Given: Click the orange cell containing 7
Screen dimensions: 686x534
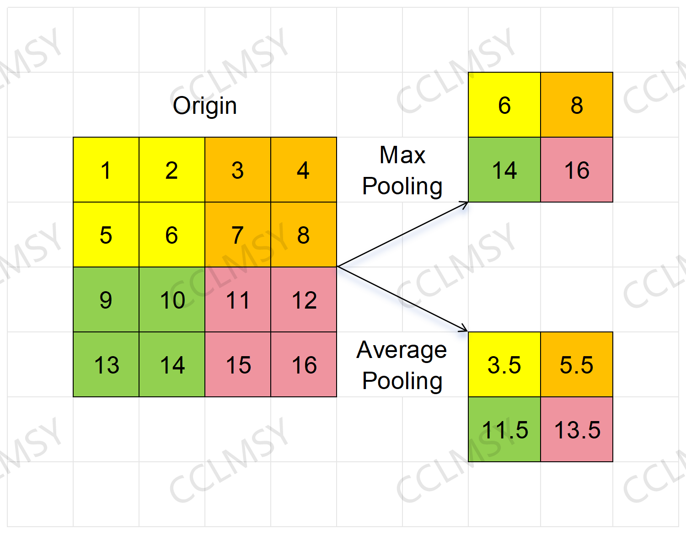Looking at the screenshot, I should pyautogui.click(x=238, y=235).
